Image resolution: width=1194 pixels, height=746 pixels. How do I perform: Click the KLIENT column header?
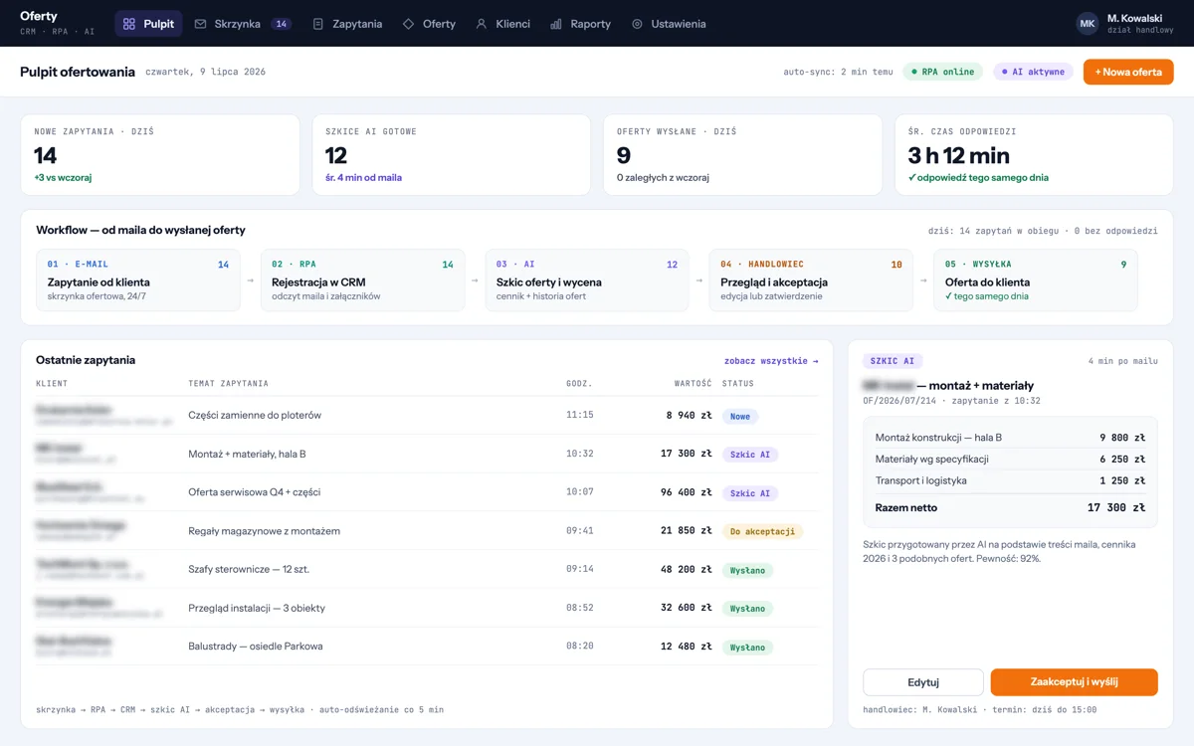click(x=52, y=384)
